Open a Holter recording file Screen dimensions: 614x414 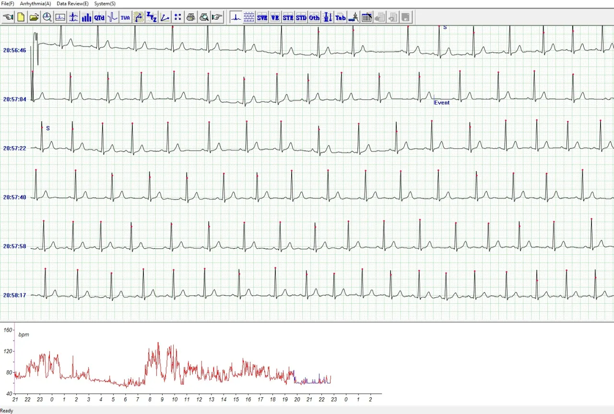point(34,17)
